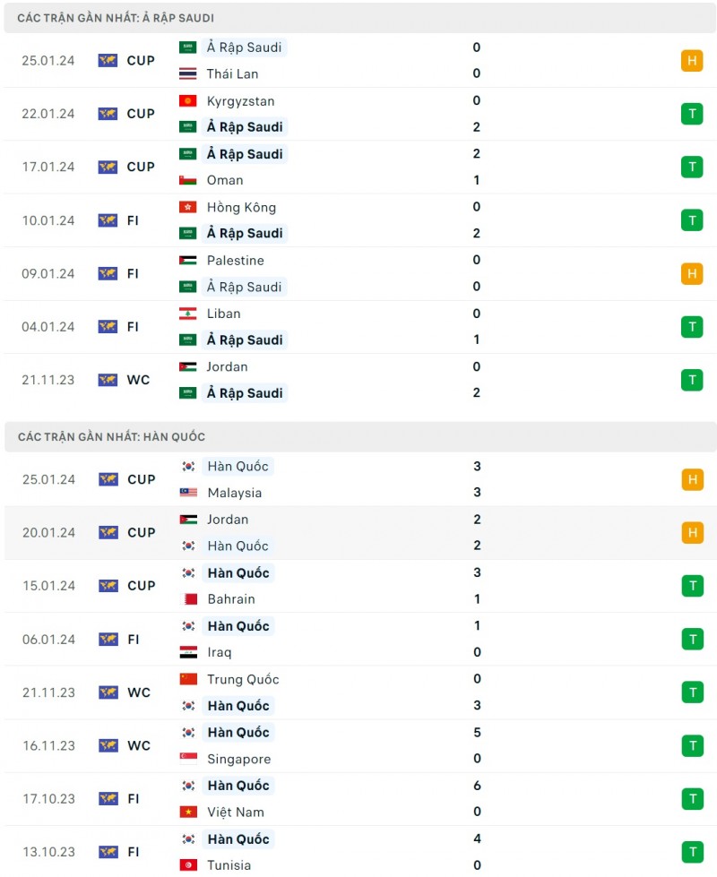
Task: Click the Singapore flag icon
Action: click(188, 759)
